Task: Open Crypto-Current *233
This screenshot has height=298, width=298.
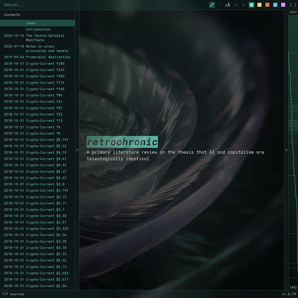Action: [x=38, y=70]
